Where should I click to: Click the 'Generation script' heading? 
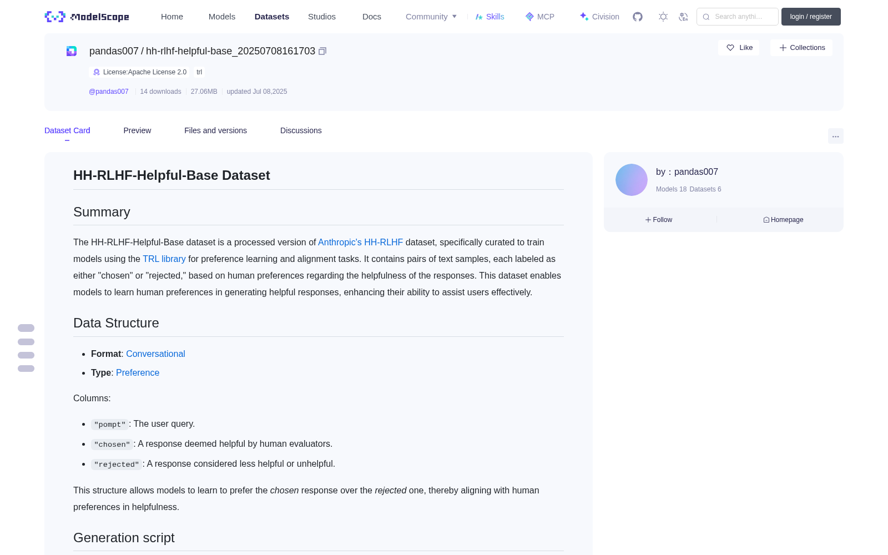coord(124,538)
